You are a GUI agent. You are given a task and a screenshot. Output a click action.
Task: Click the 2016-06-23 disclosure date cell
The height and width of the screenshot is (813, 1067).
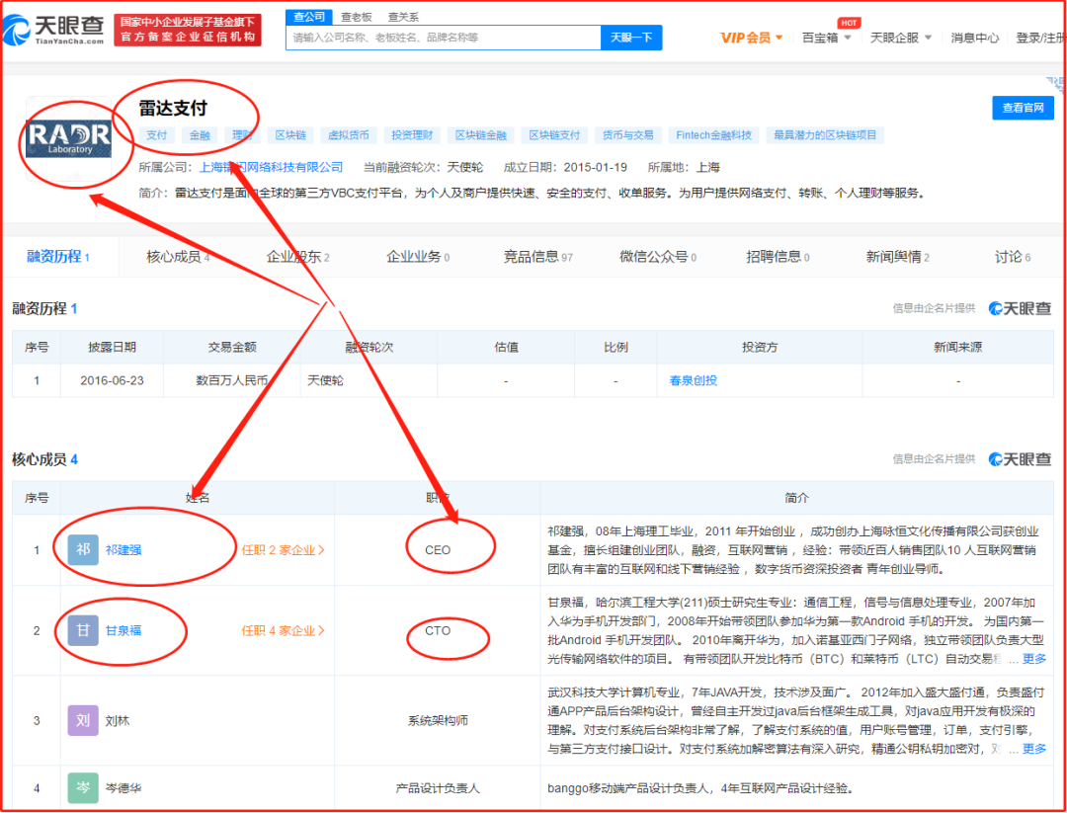(113, 380)
